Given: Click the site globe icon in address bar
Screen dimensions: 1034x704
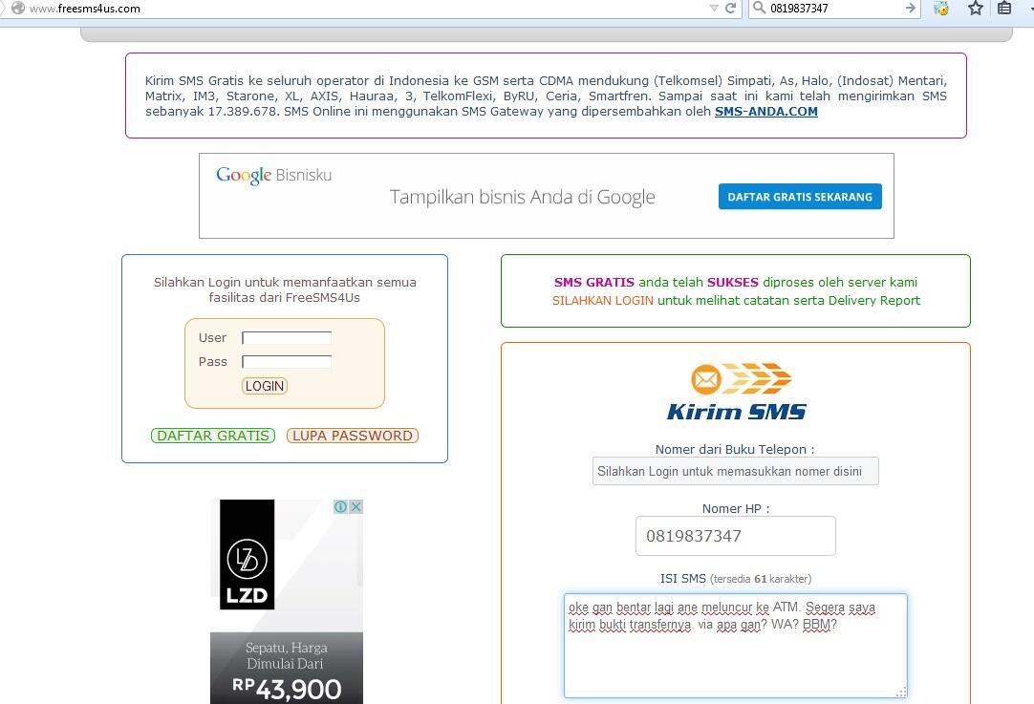Looking at the screenshot, I should point(18,8).
